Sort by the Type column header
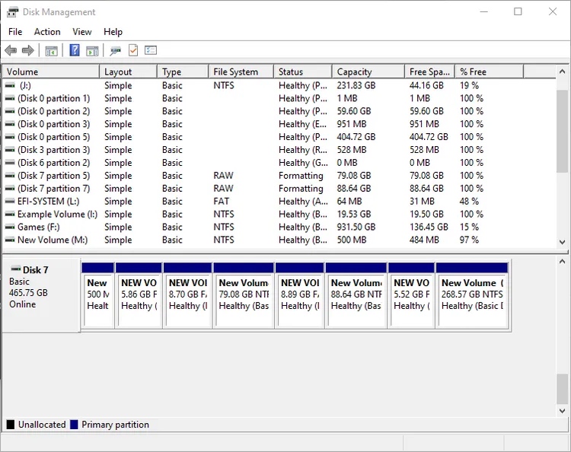Image resolution: width=571 pixels, height=452 pixels. tap(183, 72)
